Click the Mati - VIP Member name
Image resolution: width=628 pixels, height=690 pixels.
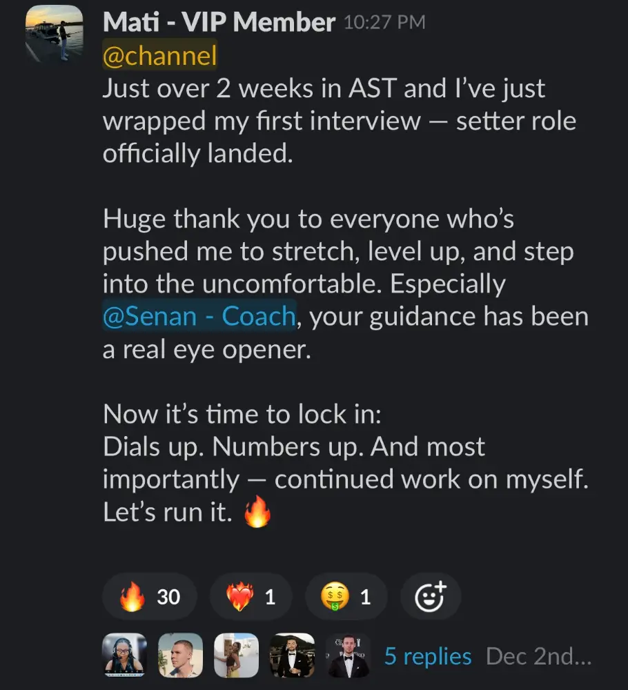[x=219, y=23]
